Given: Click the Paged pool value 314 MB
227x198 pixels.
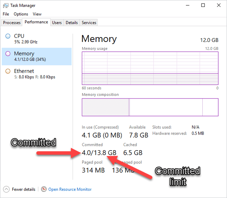Looking at the screenshot, I should pos(93,170).
